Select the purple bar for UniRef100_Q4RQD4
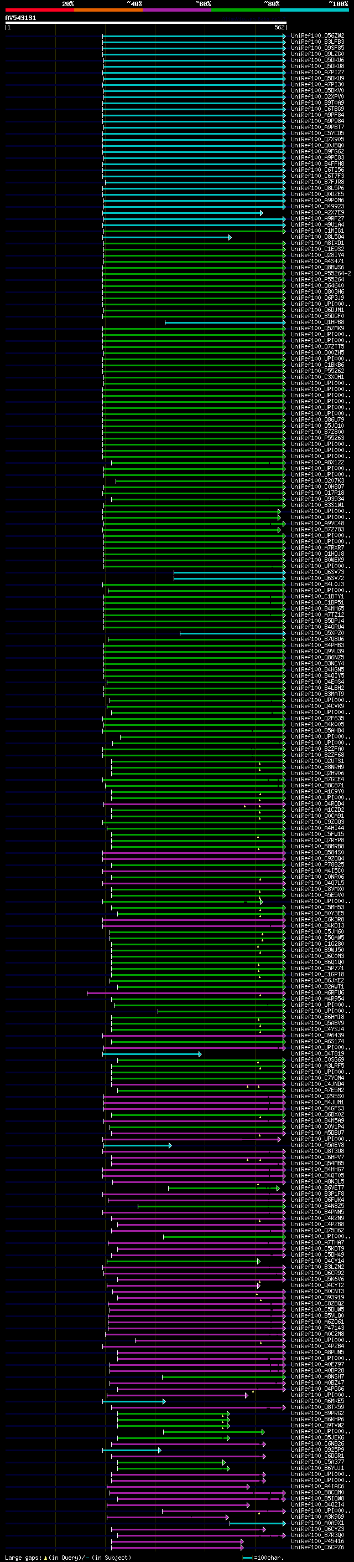The width and height of the screenshot is (354, 1562). (194, 804)
